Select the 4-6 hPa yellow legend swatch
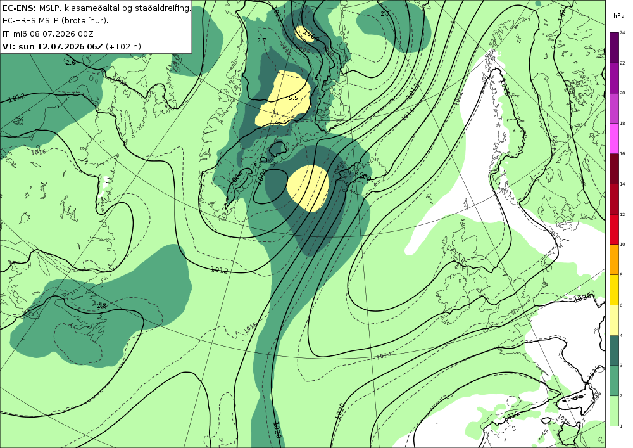This screenshot has height=448, width=633. coord(614,320)
